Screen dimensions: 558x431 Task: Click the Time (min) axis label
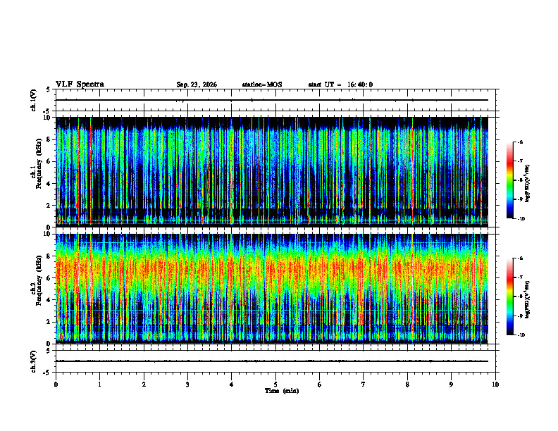(x=282, y=391)
